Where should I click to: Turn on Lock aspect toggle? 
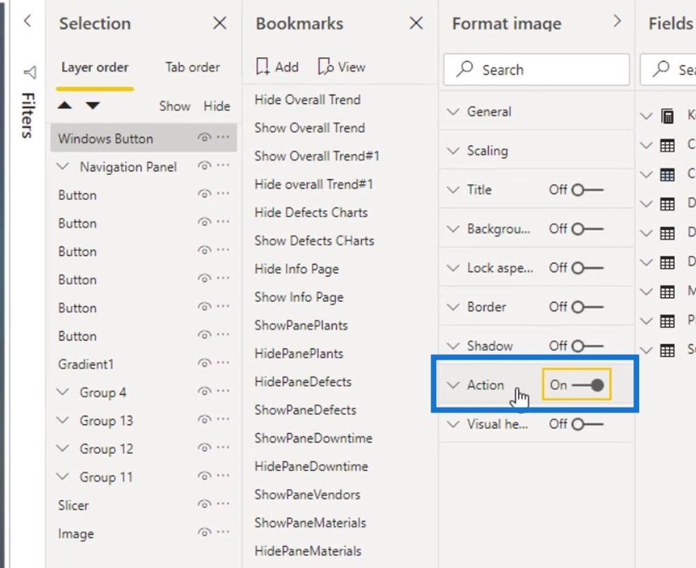click(587, 268)
